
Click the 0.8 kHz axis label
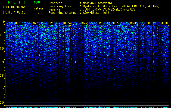(2, 76)
